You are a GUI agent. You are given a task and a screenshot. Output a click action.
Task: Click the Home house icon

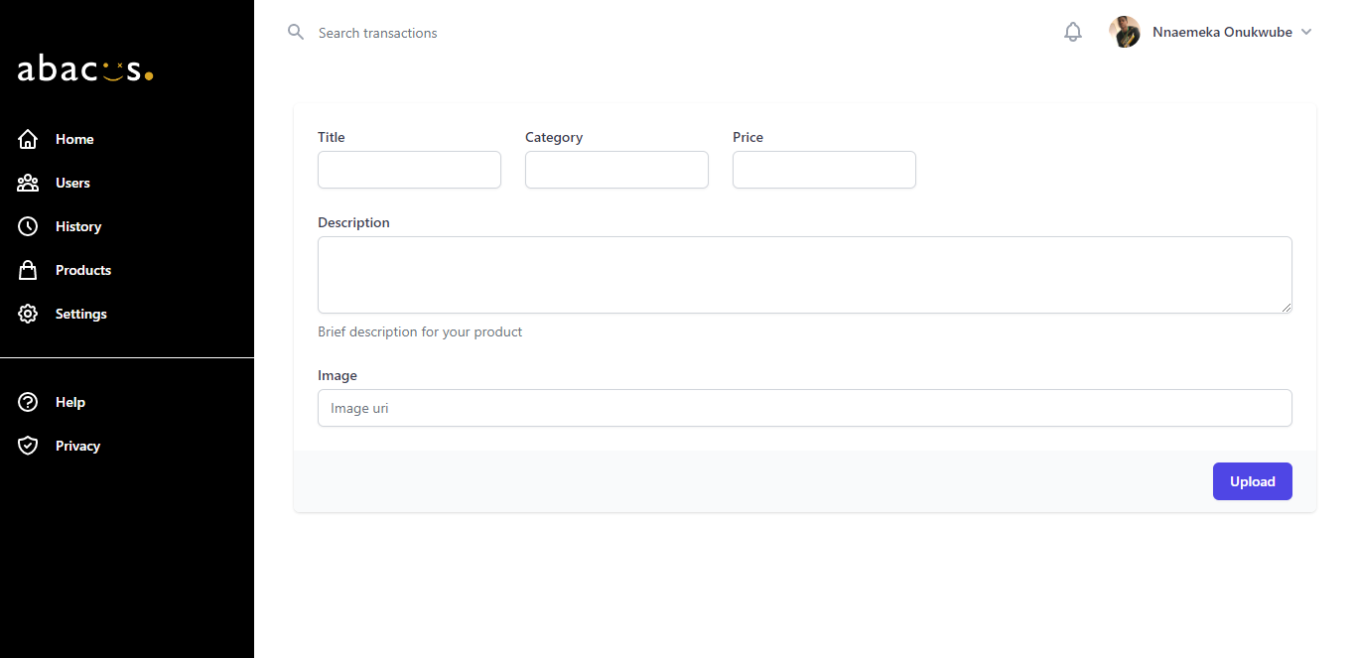(x=28, y=139)
